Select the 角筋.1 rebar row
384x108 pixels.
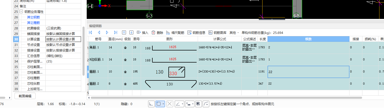click(235, 48)
